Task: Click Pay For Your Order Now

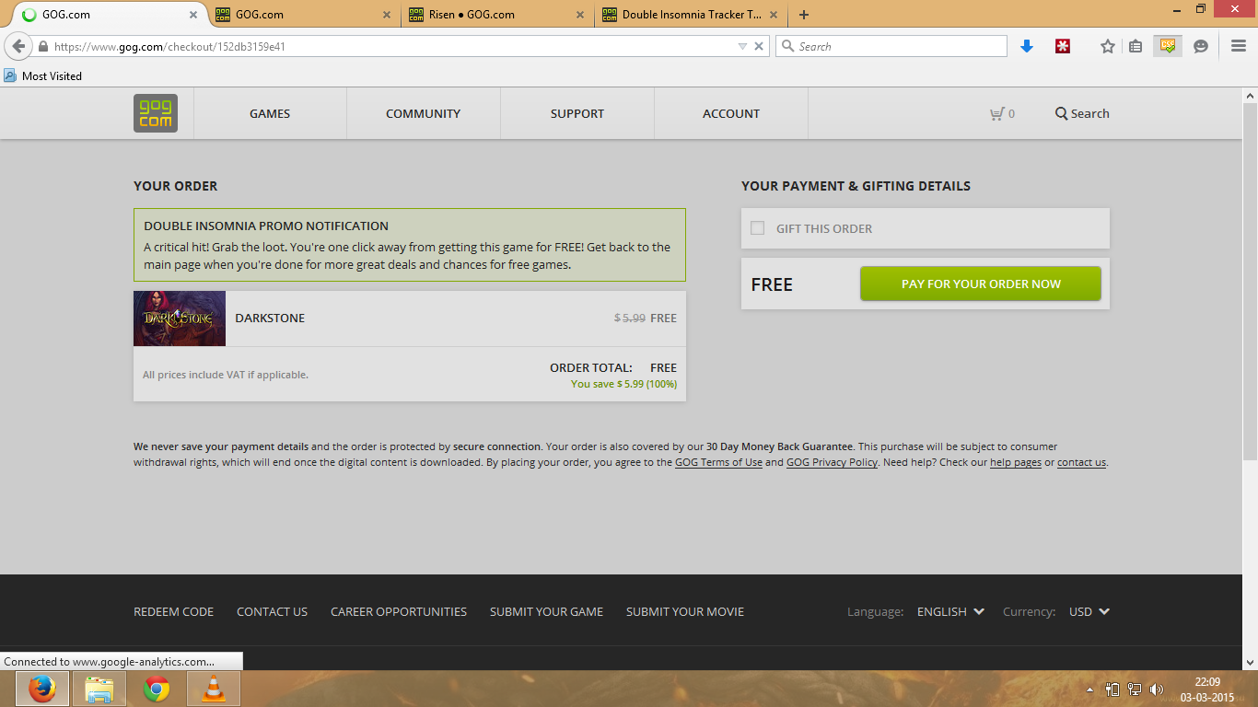Action: (981, 284)
